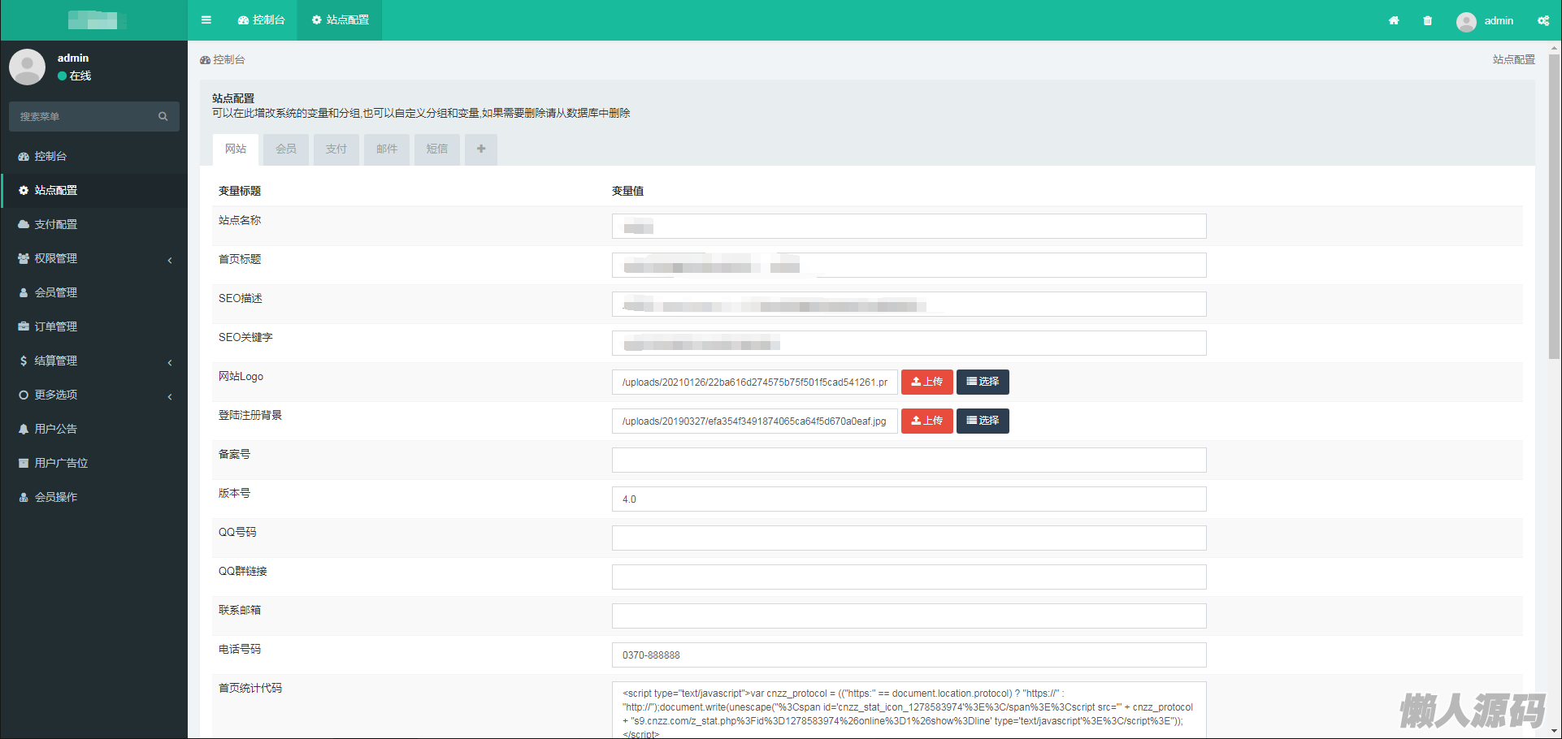Click the search magnifier in sidebar
Viewport: 1562px width, 739px height.
163,117
